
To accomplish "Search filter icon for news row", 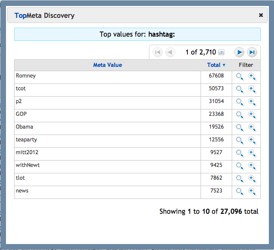I will pyautogui.click(x=240, y=192).
